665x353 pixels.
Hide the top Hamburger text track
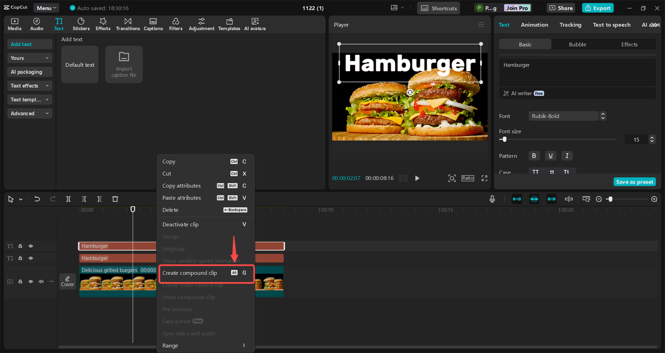click(x=31, y=246)
